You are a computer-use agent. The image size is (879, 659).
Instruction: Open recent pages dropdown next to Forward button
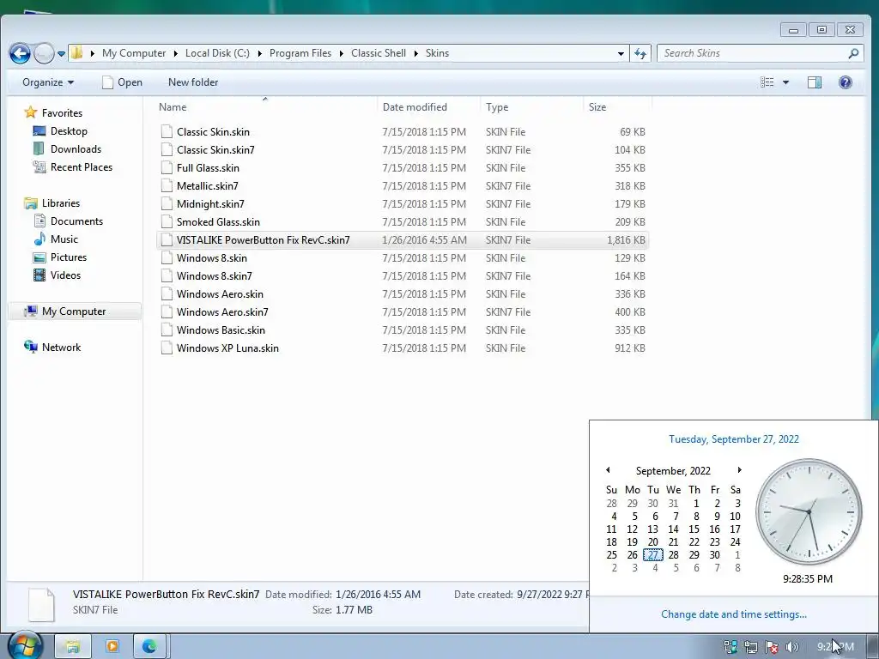click(61, 54)
